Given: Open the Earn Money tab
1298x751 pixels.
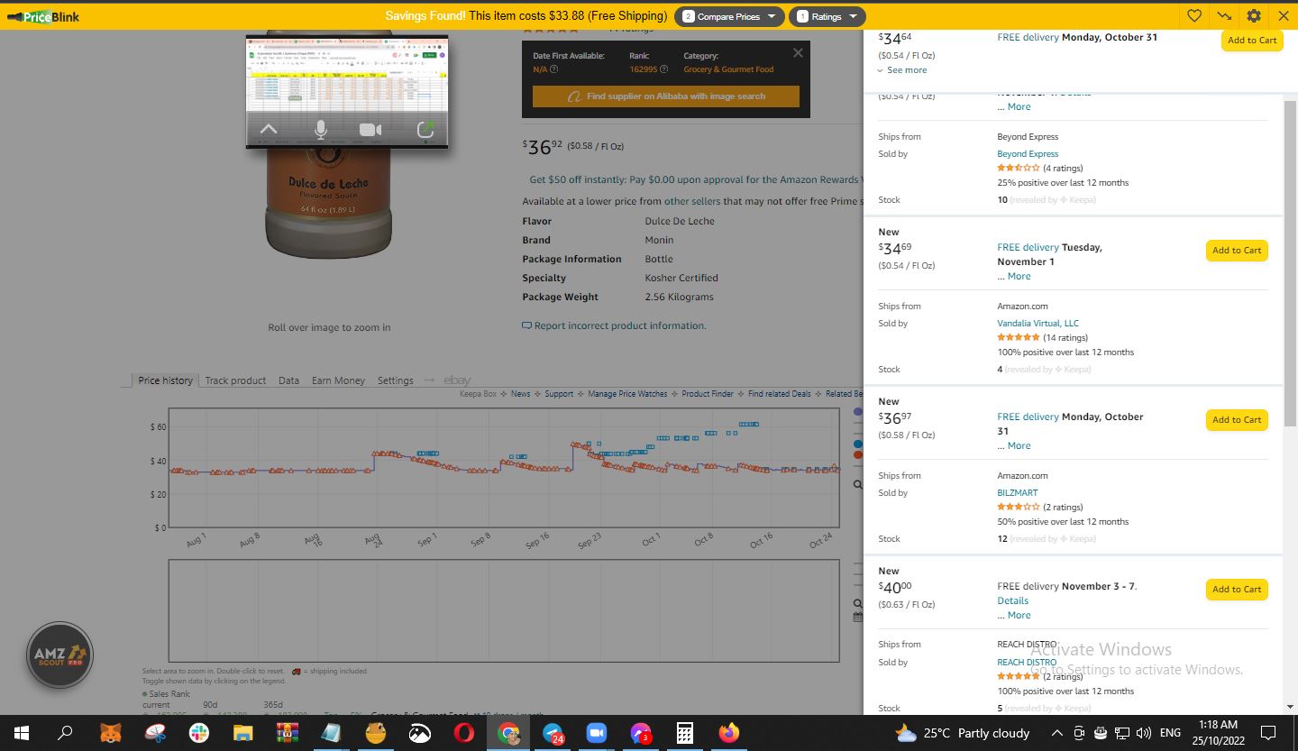Looking at the screenshot, I should pyautogui.click(x=338, y=380).
